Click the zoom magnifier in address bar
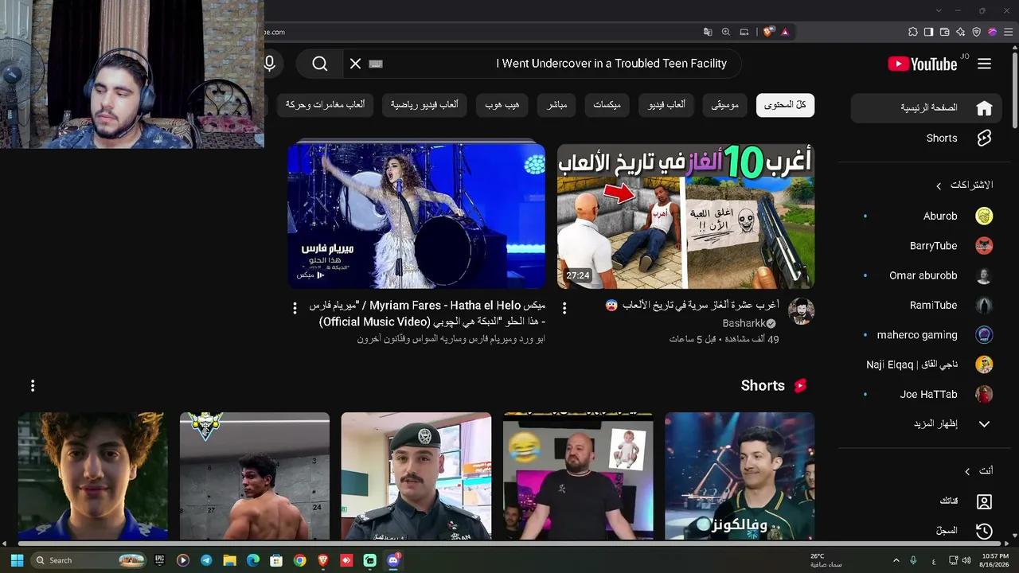The width and height of the screenshot is (1019, 573). (726, 32)
